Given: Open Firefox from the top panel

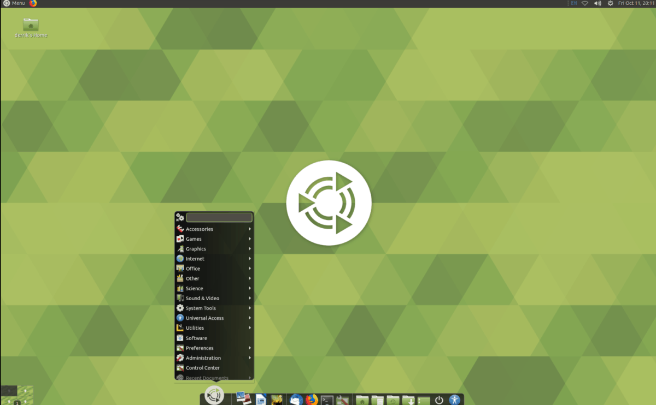Looking at the screenshot, I should tap(33, 3).
